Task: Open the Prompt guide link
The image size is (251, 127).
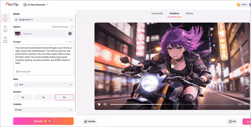Action: click(x=23, y=72)
